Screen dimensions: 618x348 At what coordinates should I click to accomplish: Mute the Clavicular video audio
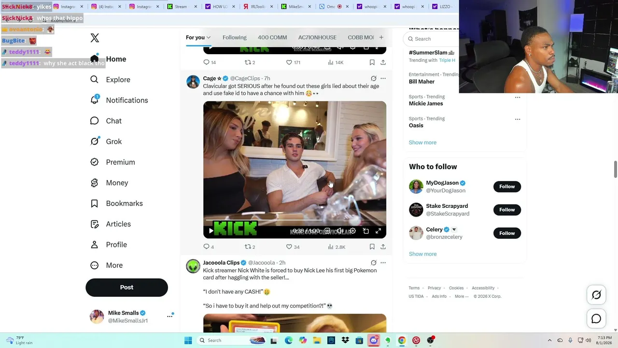point(340,231)
